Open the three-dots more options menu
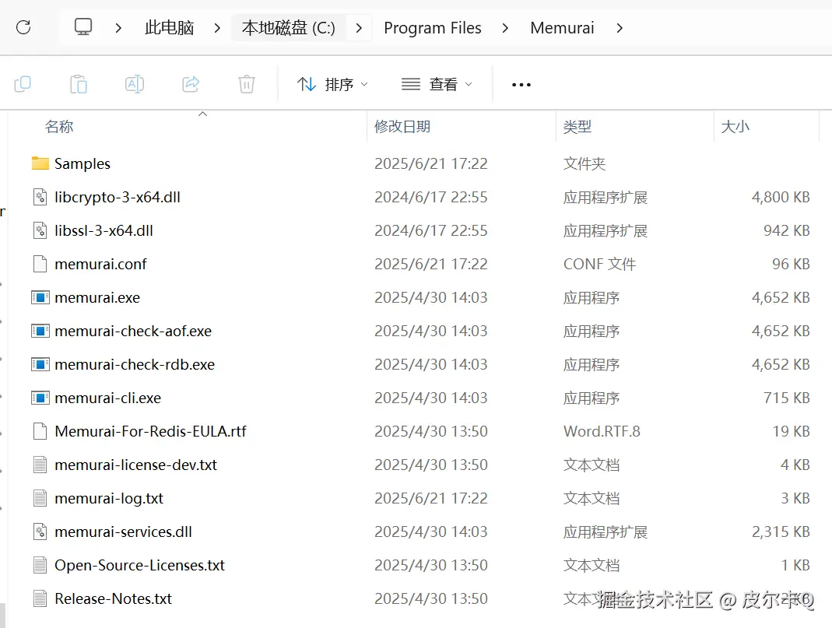Screen dimensions: 832x628 [x=521, y=84]
